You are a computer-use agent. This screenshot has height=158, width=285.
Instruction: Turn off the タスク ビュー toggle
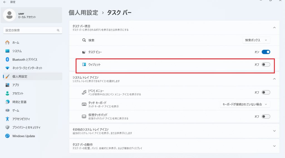[x=266, y=52]
